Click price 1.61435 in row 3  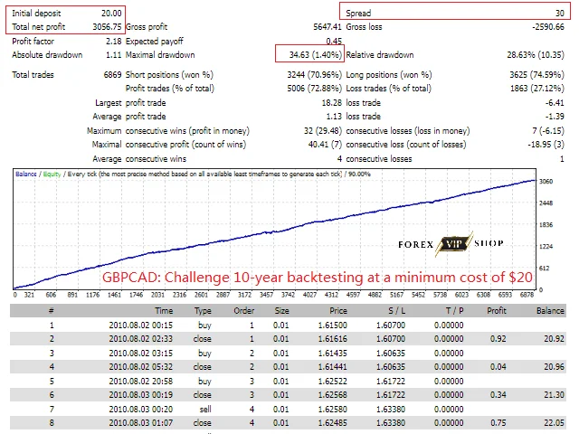tap(333, 354)
